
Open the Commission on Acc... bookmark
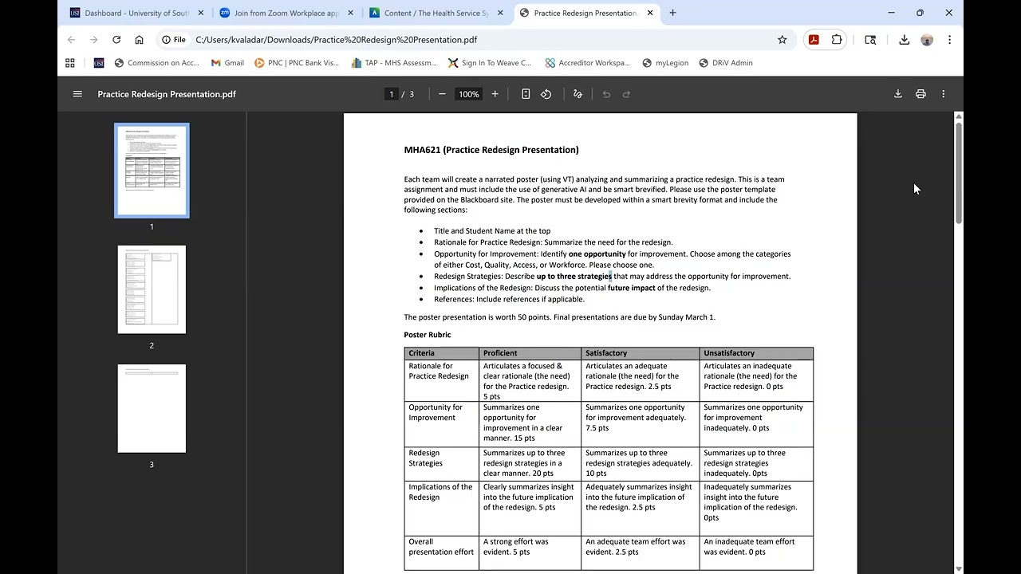156,63
